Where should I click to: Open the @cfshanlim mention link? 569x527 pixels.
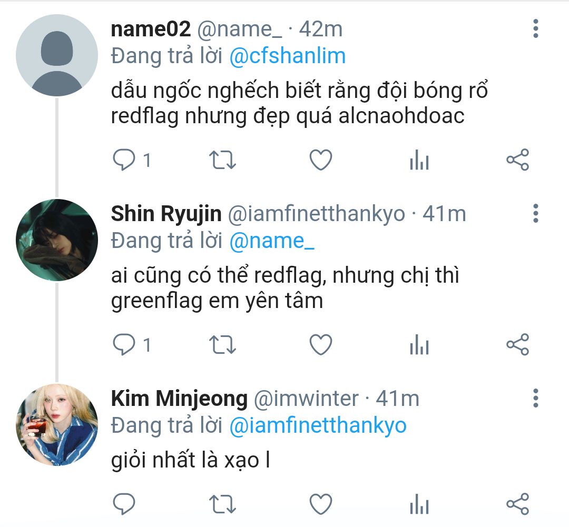tap(288, 56)
